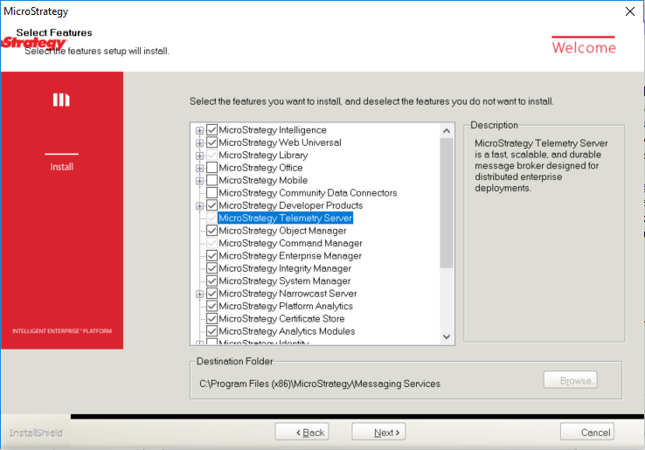
Task: Disable the MicroStrategy Platform Analytics checkbox
Action: click(212, 307)
